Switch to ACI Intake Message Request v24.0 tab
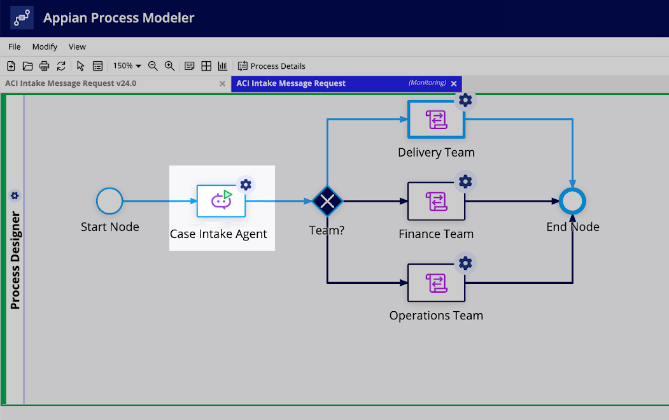669x420 pixels. pos(71,83)
